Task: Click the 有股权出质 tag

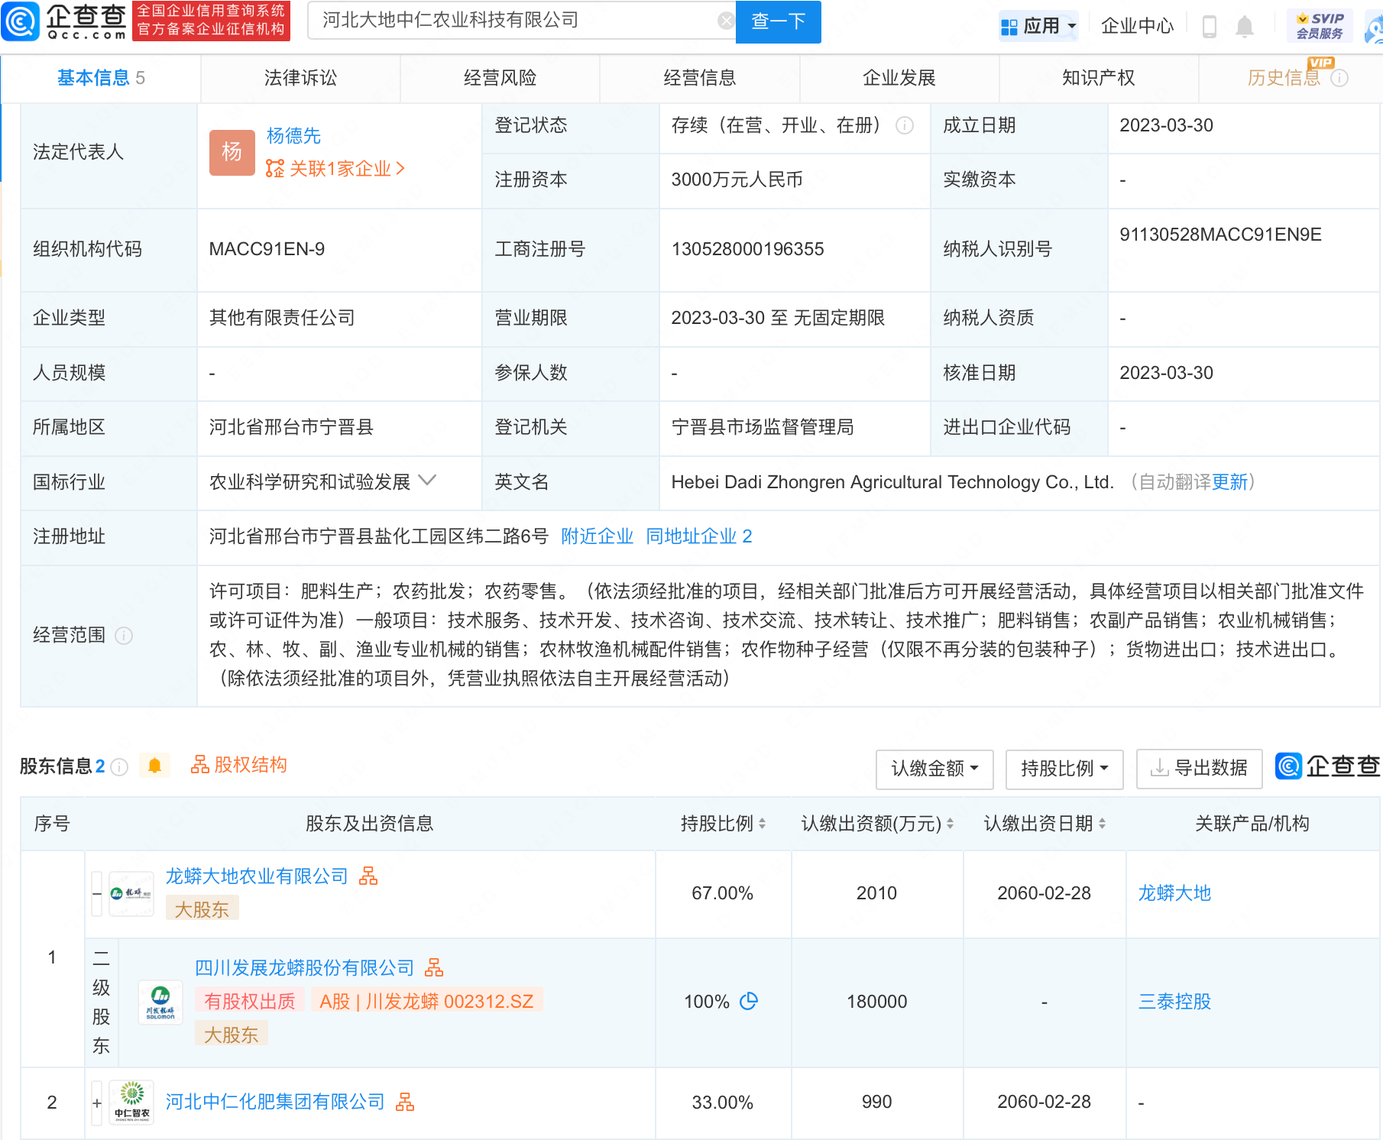Action: click(x=250, y=1001)
